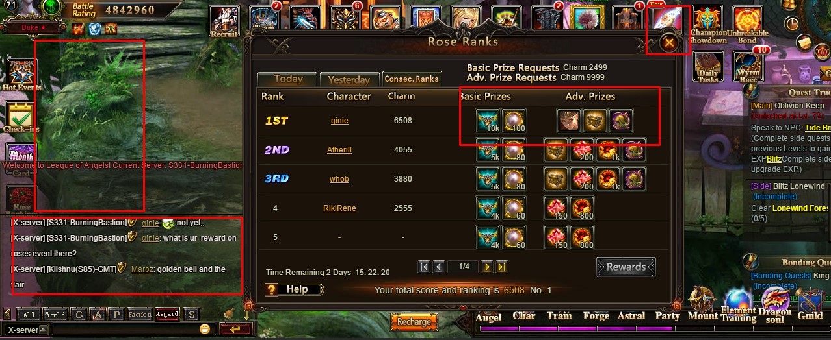Open the Check-ins calendar icon
831x340 pixels.
tap(21, 117)
